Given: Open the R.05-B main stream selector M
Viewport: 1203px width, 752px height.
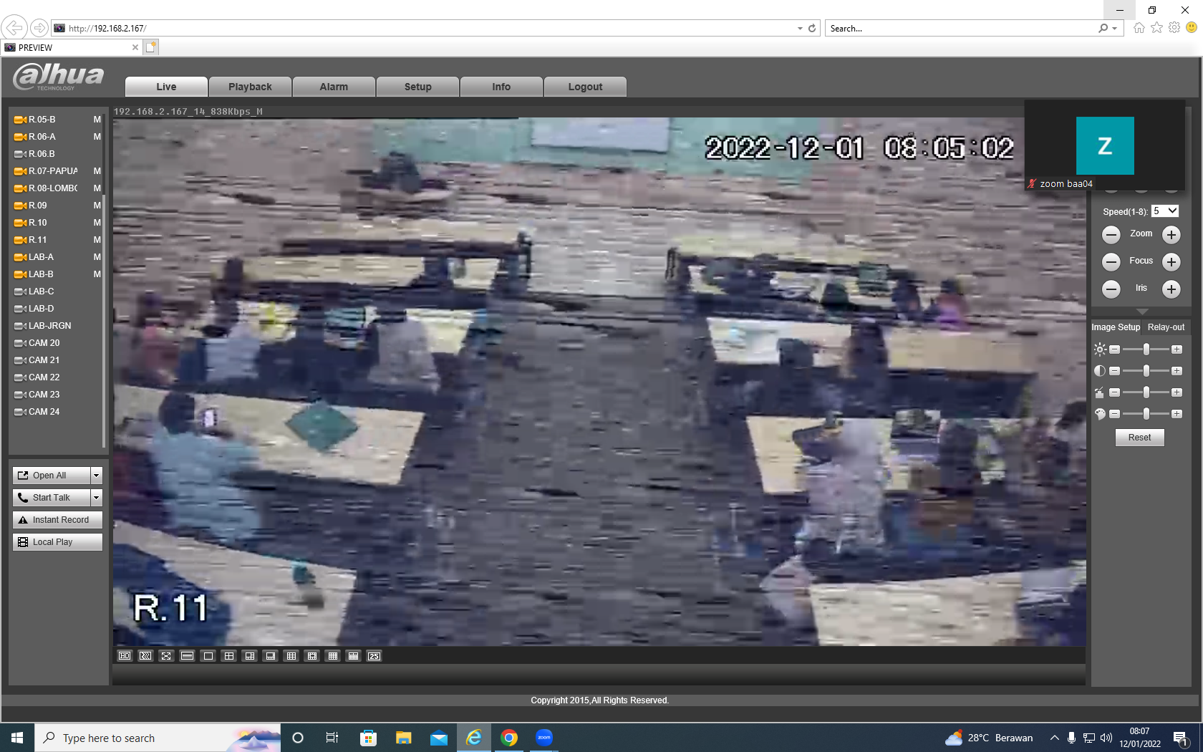Looking at the screenshot, I should click(97, 120).
